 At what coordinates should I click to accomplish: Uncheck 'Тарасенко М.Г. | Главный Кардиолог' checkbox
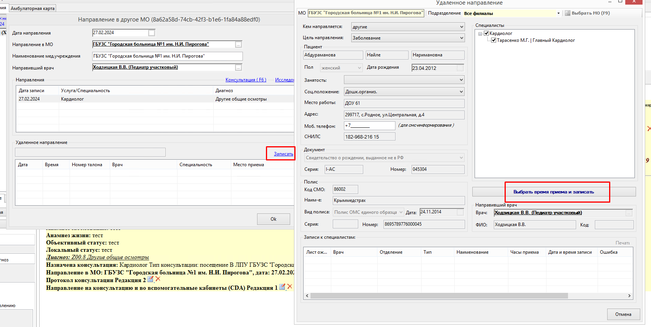494,40
